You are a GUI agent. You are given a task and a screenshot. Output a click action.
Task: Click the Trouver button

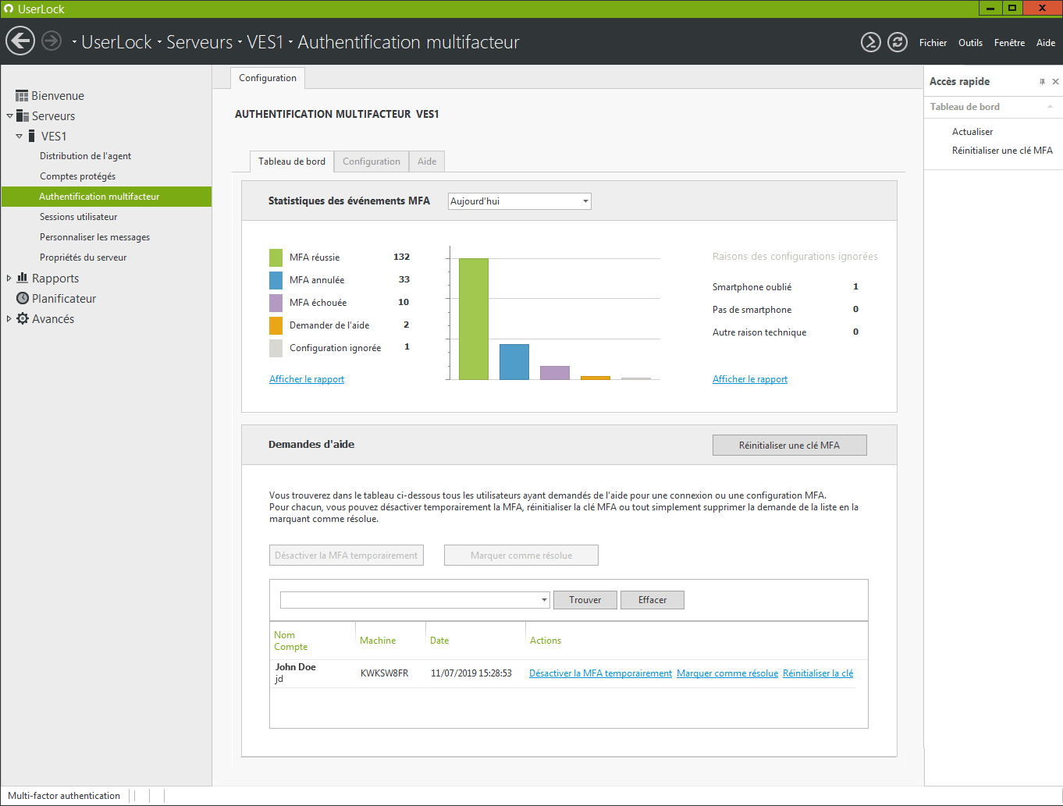(585, 600)
